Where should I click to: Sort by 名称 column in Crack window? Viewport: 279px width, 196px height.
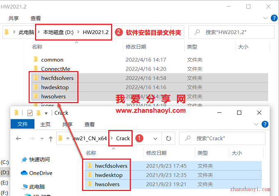(91, 153)
